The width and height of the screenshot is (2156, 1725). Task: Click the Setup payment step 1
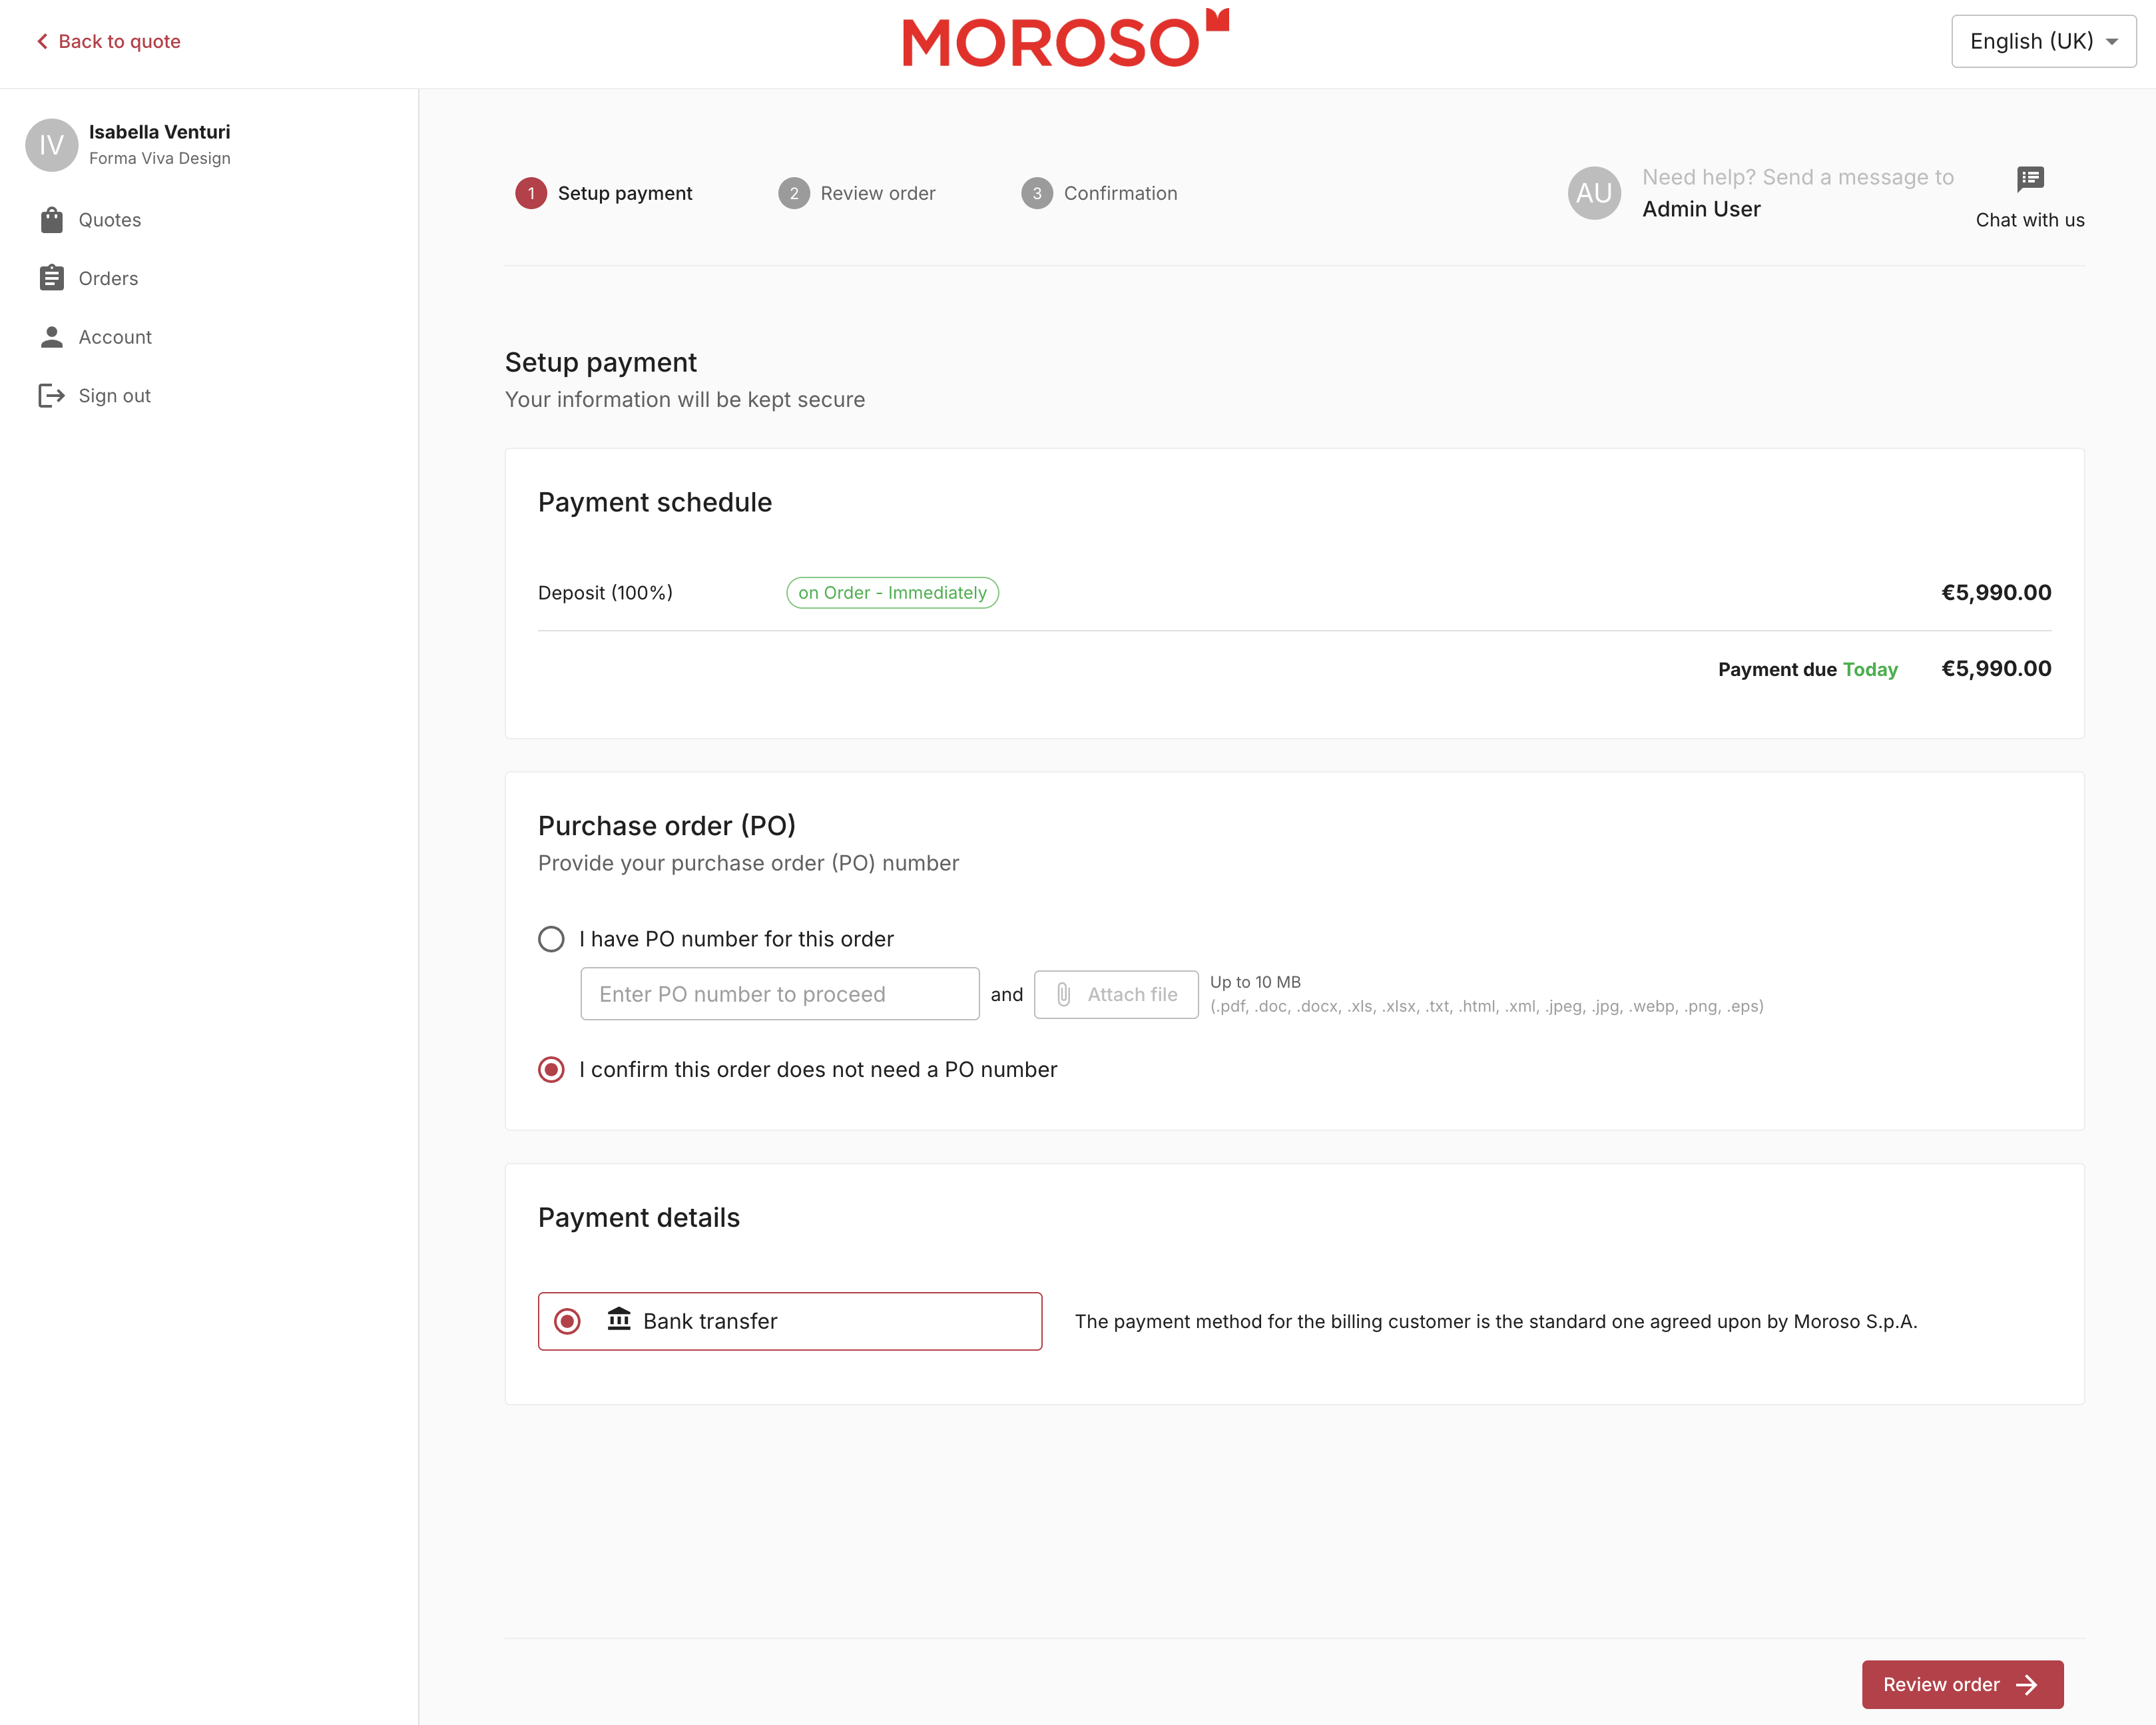[604, 193]
